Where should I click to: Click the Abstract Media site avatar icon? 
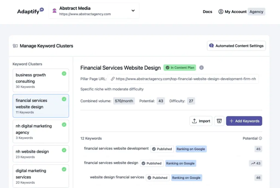tap(54, 11)
